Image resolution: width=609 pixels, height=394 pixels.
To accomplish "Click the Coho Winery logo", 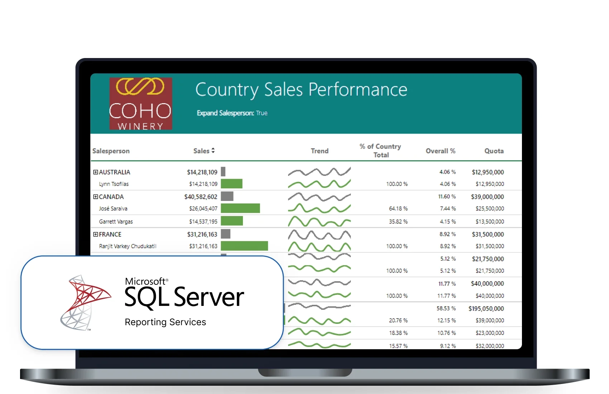I will [141, 104].
